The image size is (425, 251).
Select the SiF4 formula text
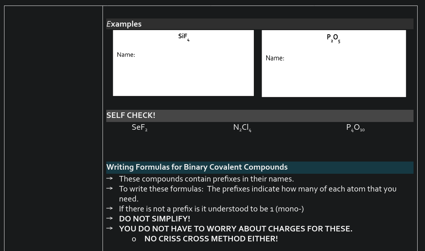(183, 37)
